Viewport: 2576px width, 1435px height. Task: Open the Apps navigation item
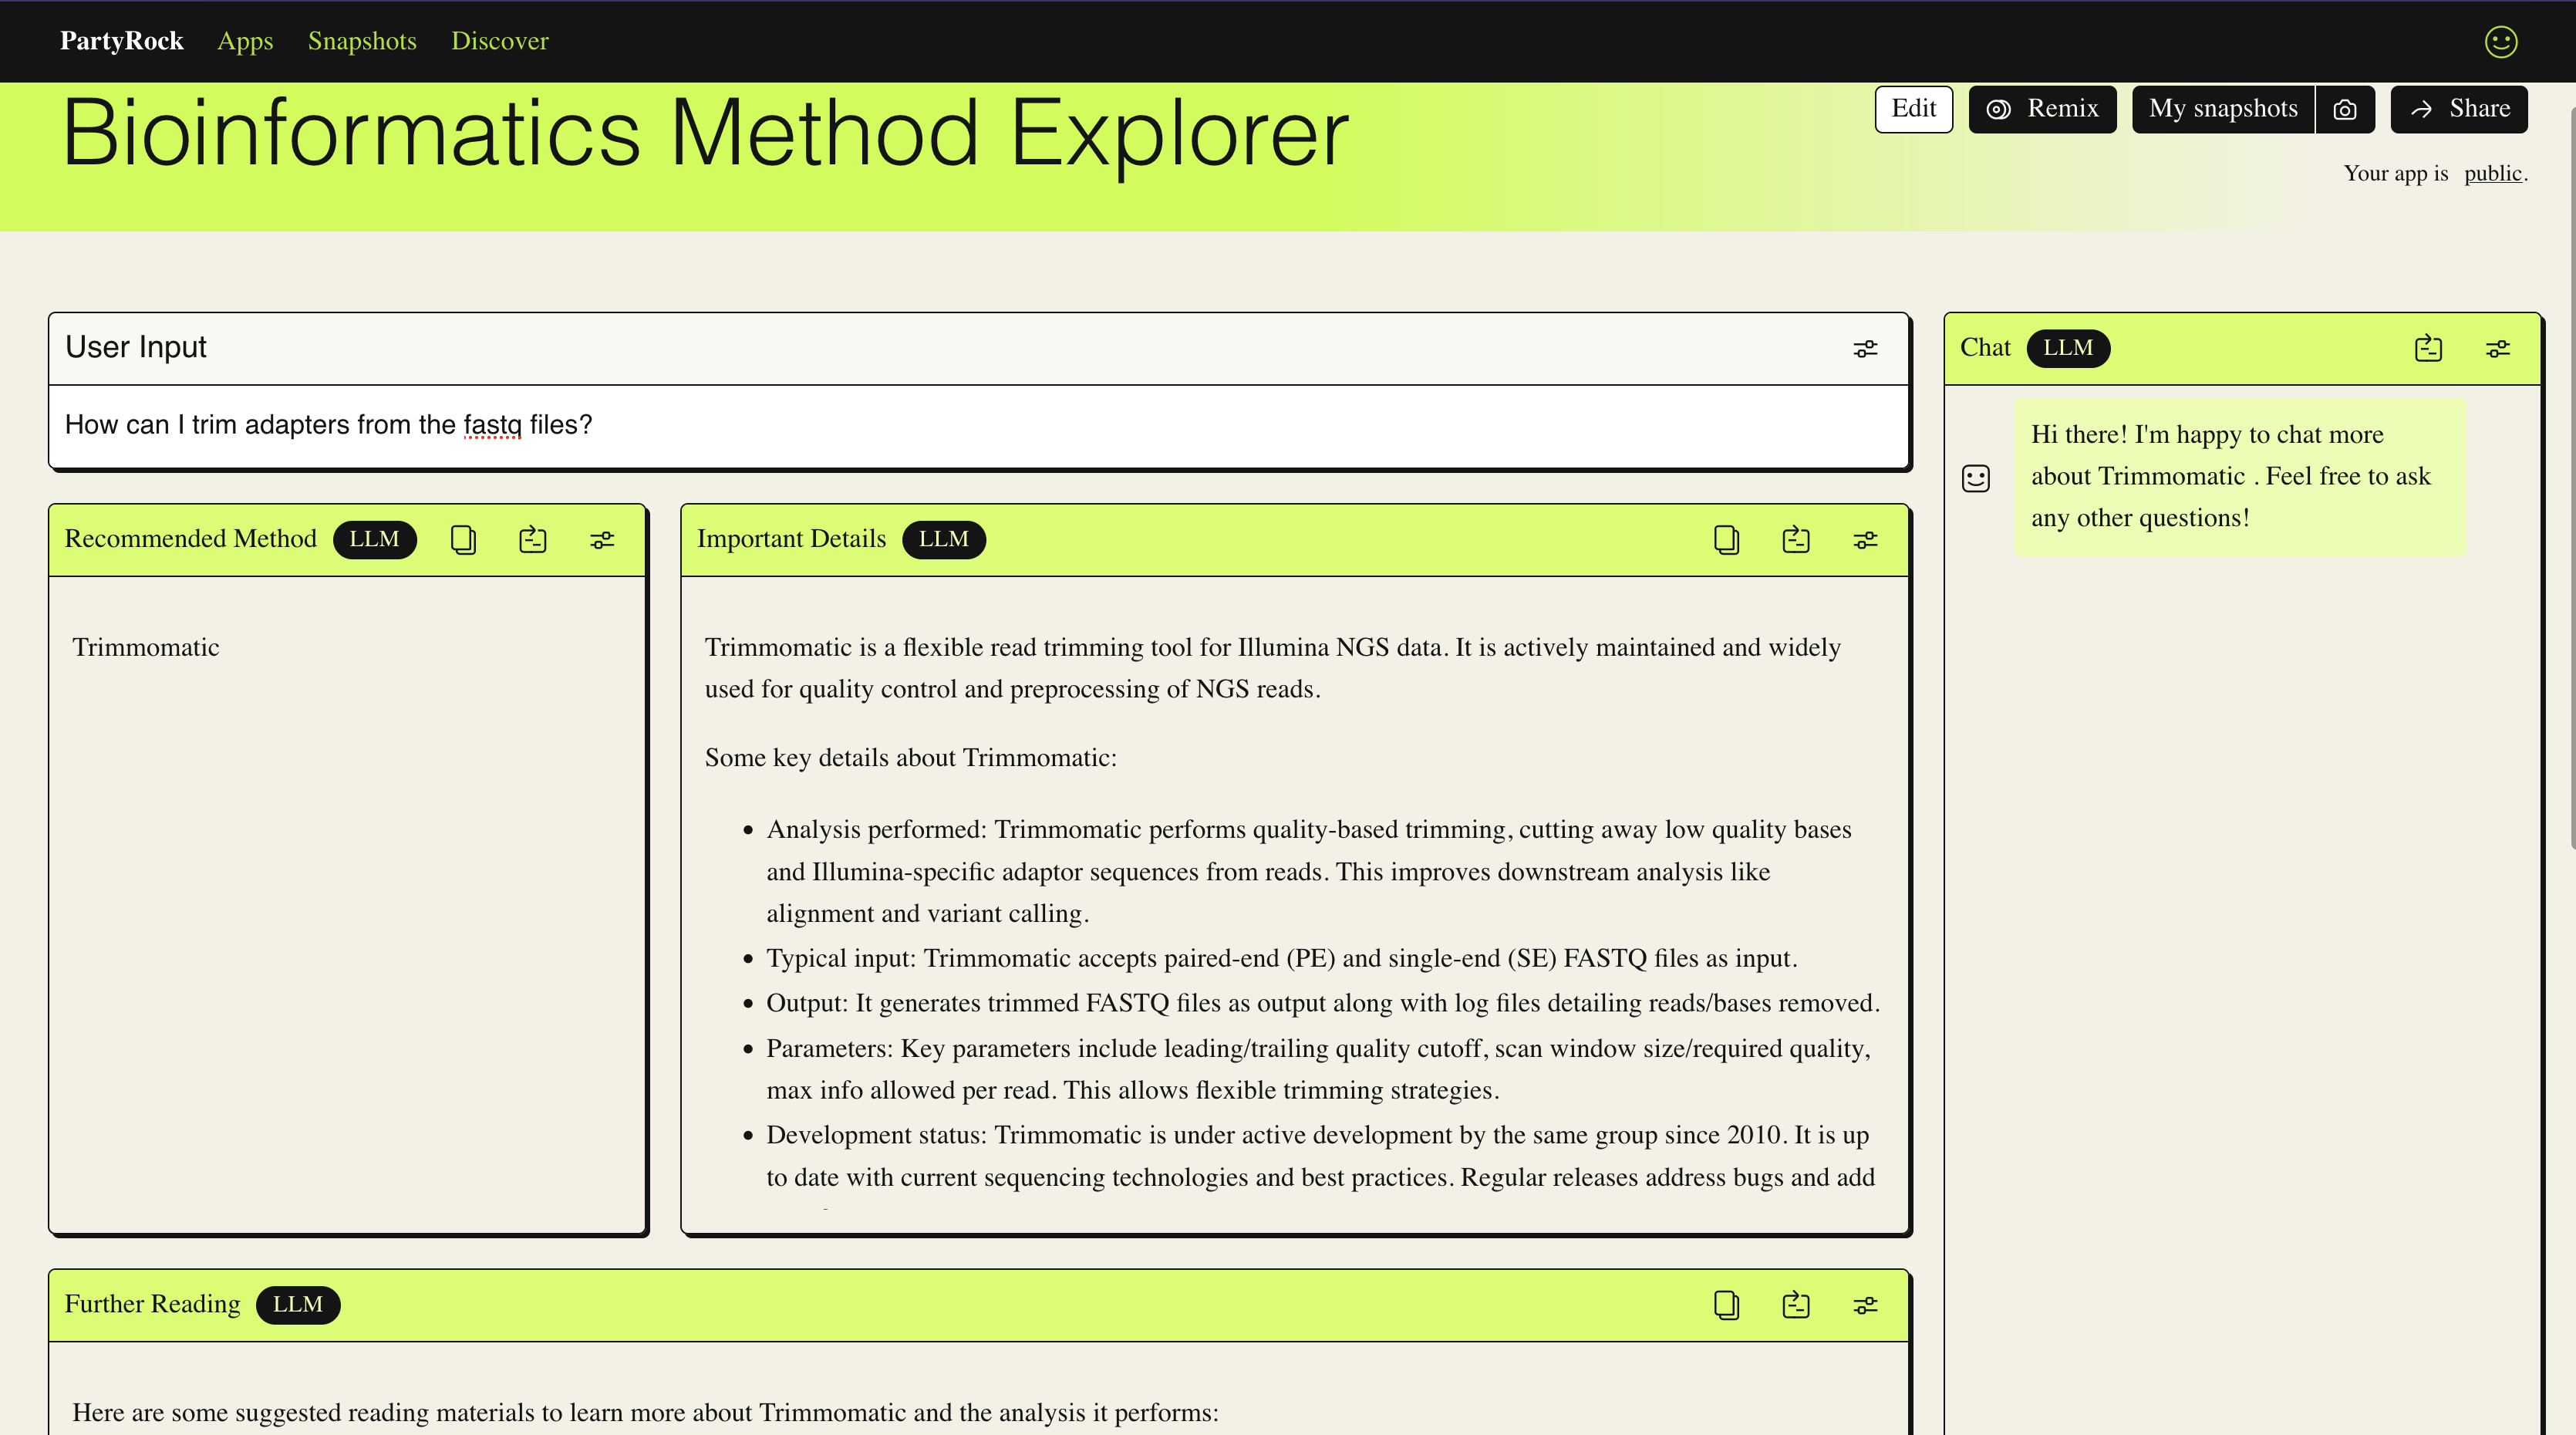pyautogui.click(x=245, y=41)
